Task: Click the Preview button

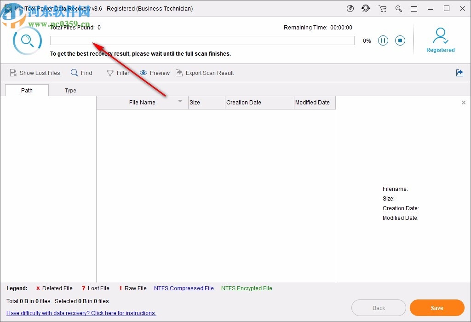Action: point(155,73)
